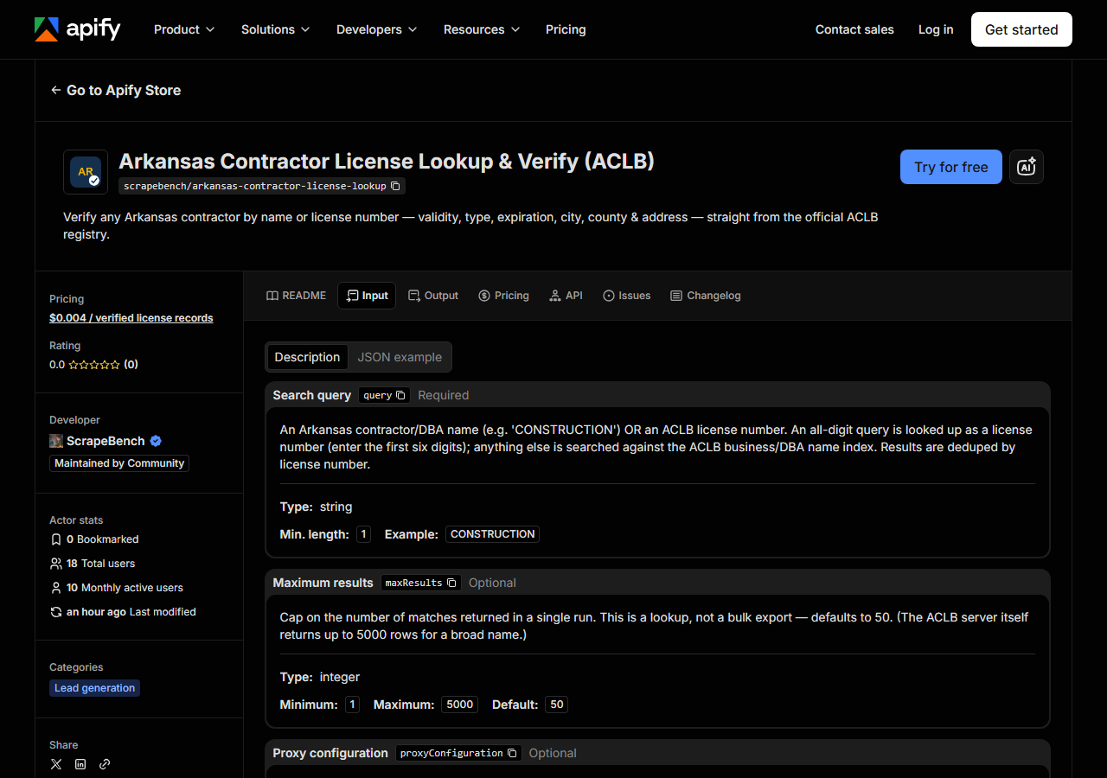Click the CONSTRUCTION example value
The height and width of the screenshot is (778, 1107).
[493, 534]
